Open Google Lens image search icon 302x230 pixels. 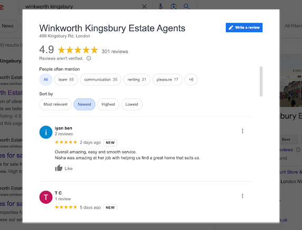click(x=174, y=6)
